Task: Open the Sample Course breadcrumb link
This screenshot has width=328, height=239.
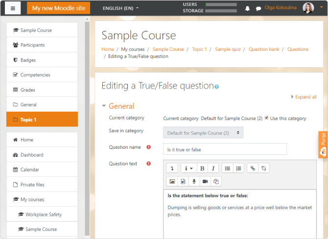Action: pyautogui.click(x=168, y=49)
